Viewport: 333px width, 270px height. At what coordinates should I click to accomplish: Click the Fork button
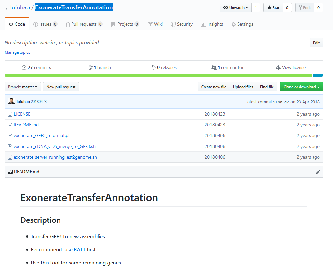point(304,8)
